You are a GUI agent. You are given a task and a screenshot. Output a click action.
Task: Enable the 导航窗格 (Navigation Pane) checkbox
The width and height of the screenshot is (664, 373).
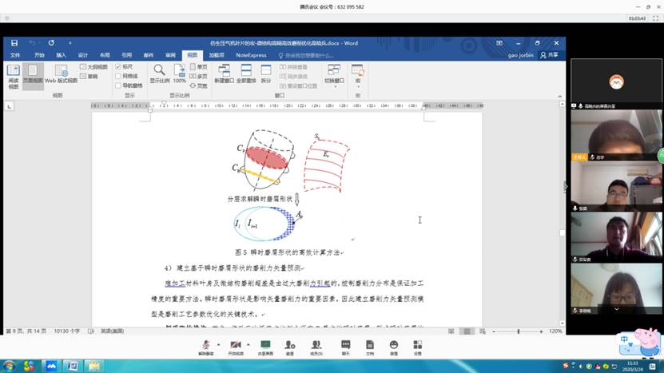pyautogui.click(x=118, y=85)
